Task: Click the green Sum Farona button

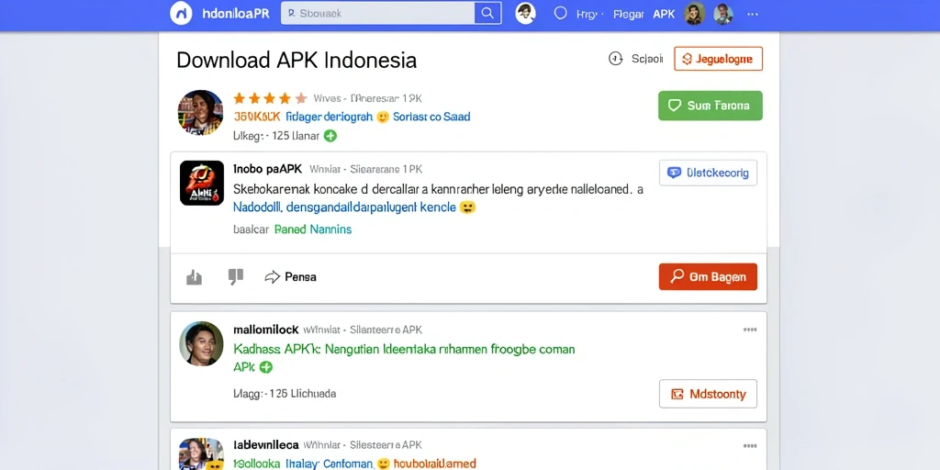Action: click(x=711, y=106)
